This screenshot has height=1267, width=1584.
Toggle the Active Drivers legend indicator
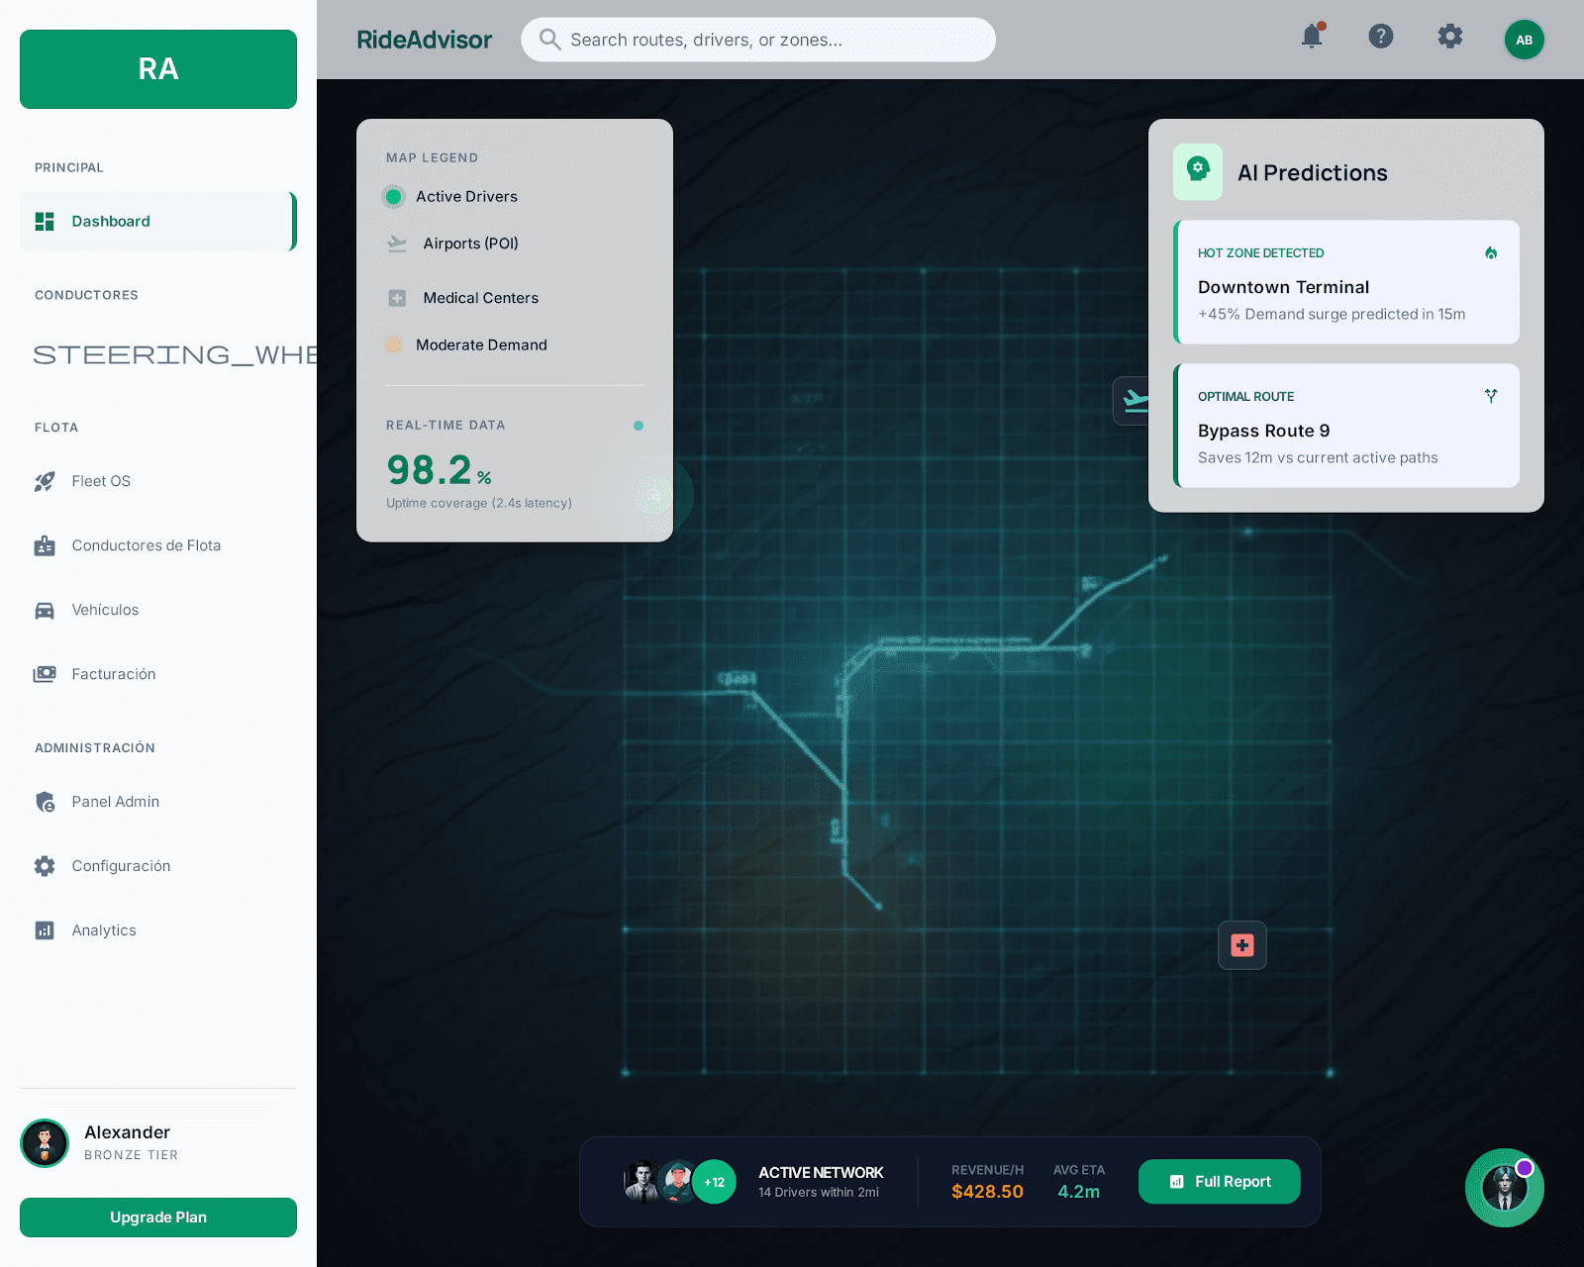394,196
